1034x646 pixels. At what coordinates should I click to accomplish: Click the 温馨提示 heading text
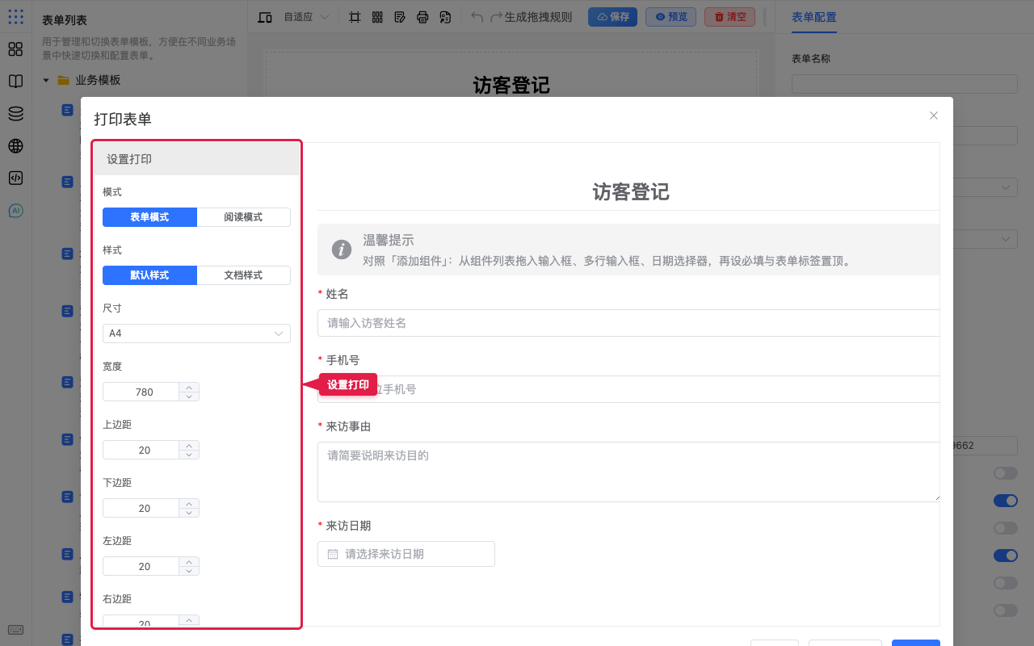click(x=389, y=240)
